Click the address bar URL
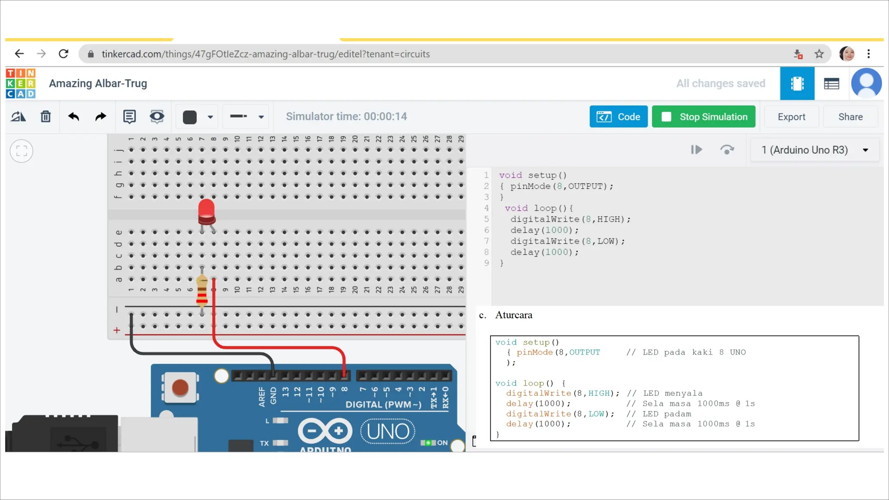The image size is (889, 500). pos(266,54)
